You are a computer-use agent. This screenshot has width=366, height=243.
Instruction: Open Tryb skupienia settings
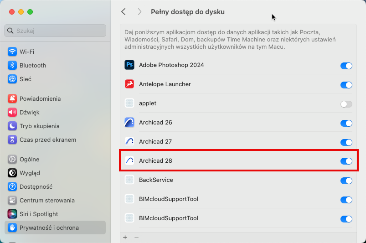[x=55, y=126]
